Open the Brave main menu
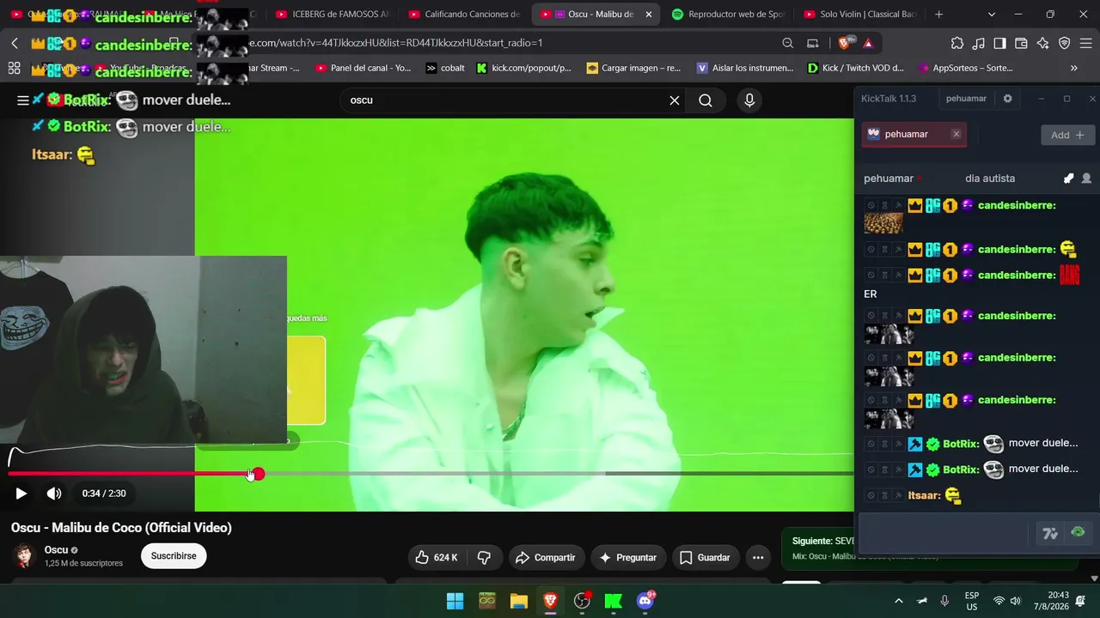 pos(1086,43)
